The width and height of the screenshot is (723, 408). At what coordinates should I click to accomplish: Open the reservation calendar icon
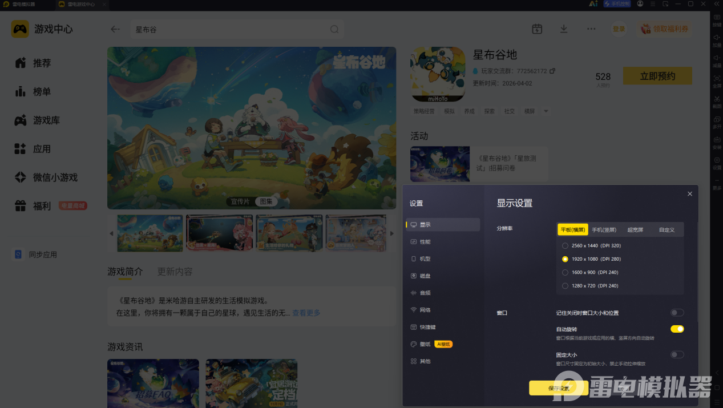tap(537, 29)
